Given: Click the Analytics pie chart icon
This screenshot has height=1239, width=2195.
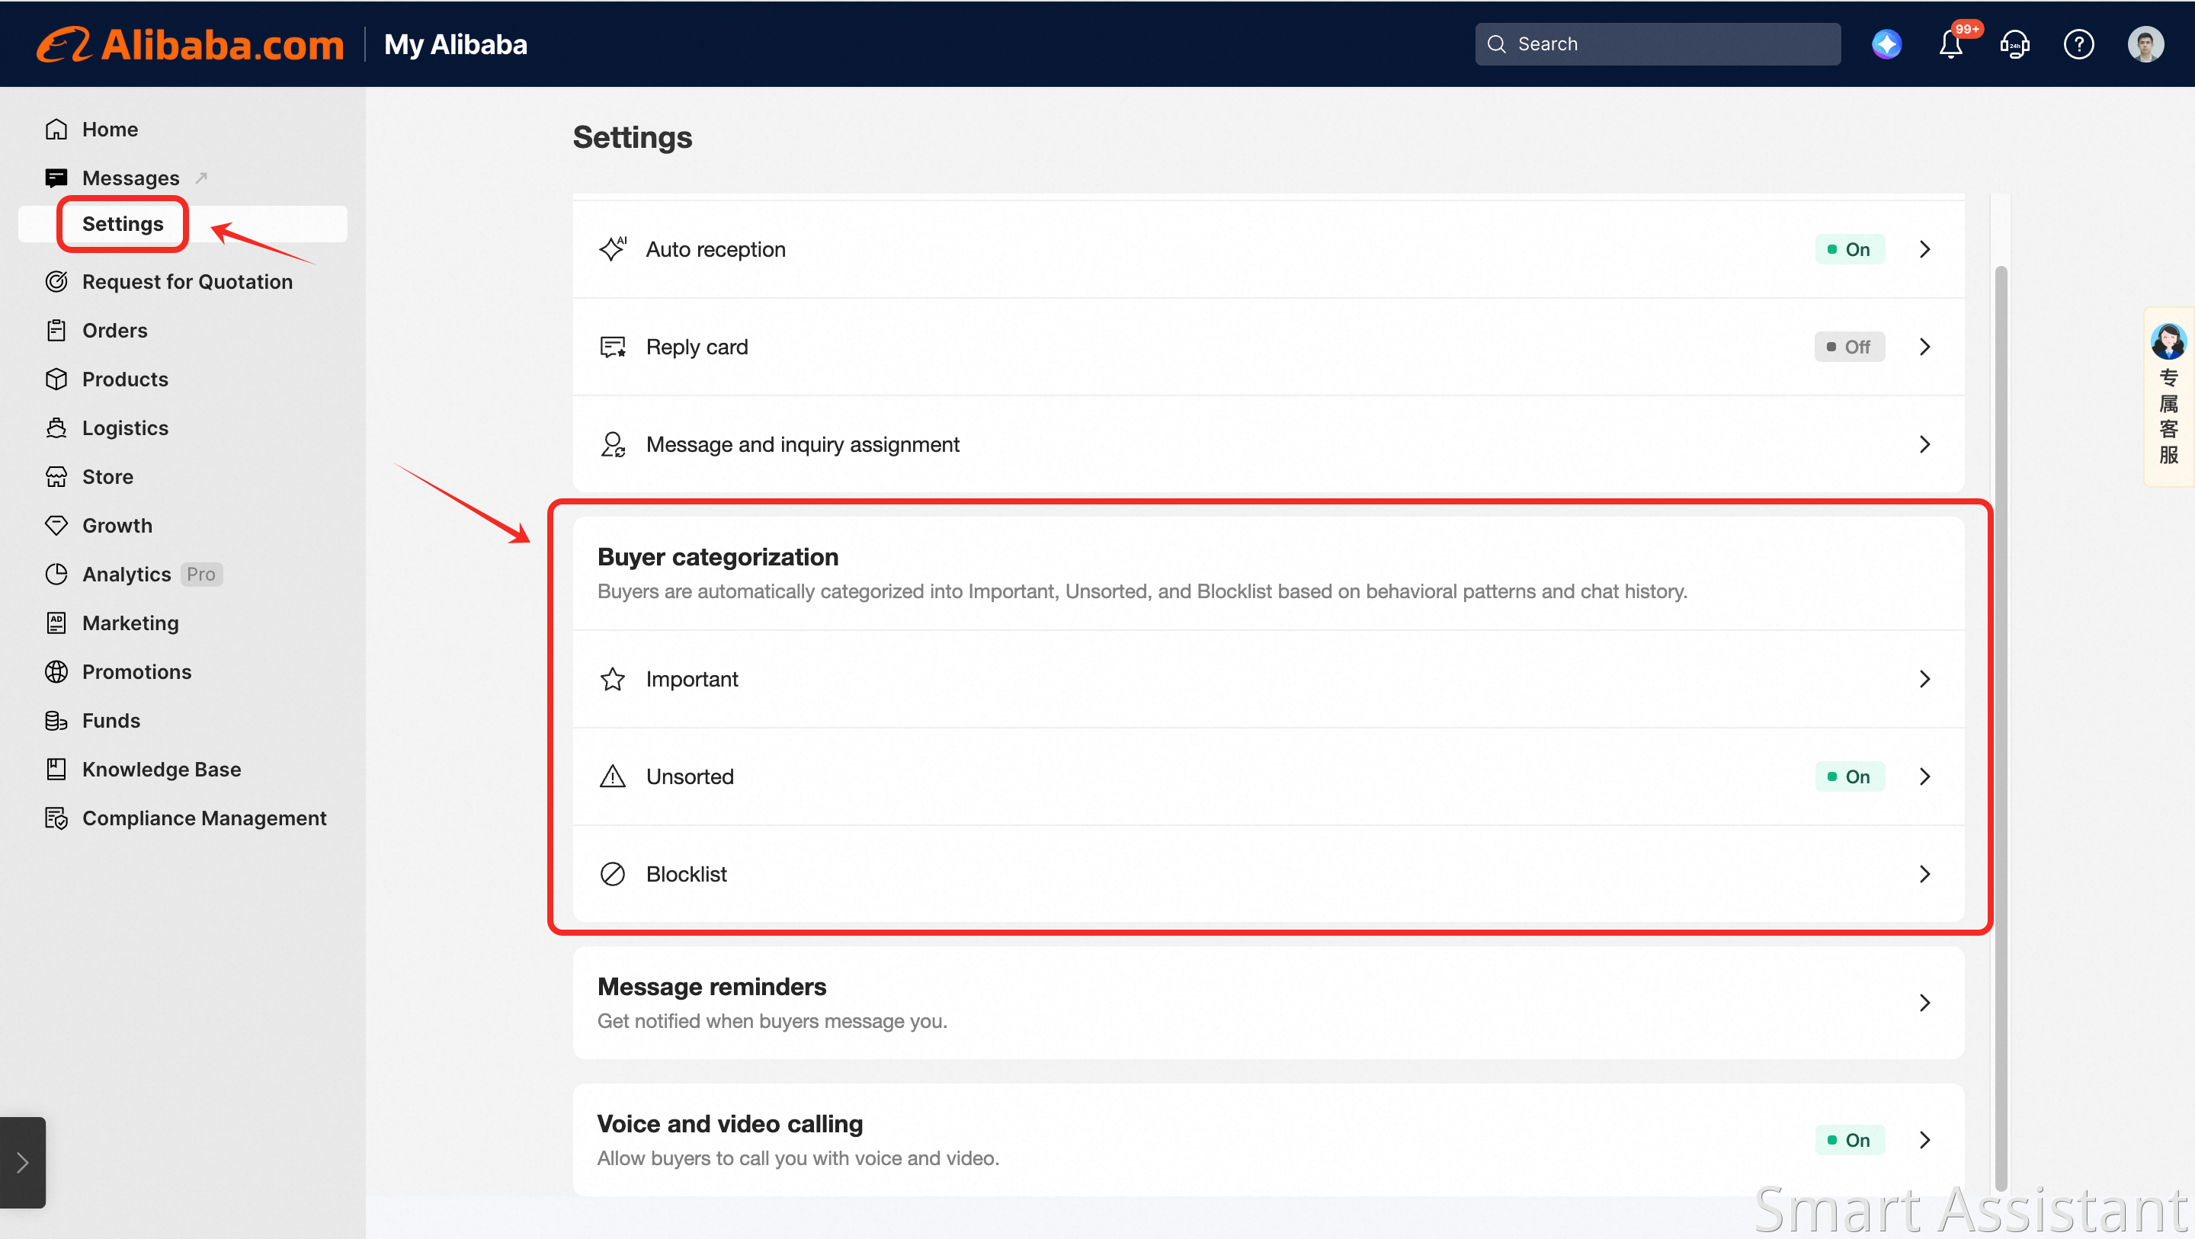Looking at the screenshot, I should tap(56, 575).
